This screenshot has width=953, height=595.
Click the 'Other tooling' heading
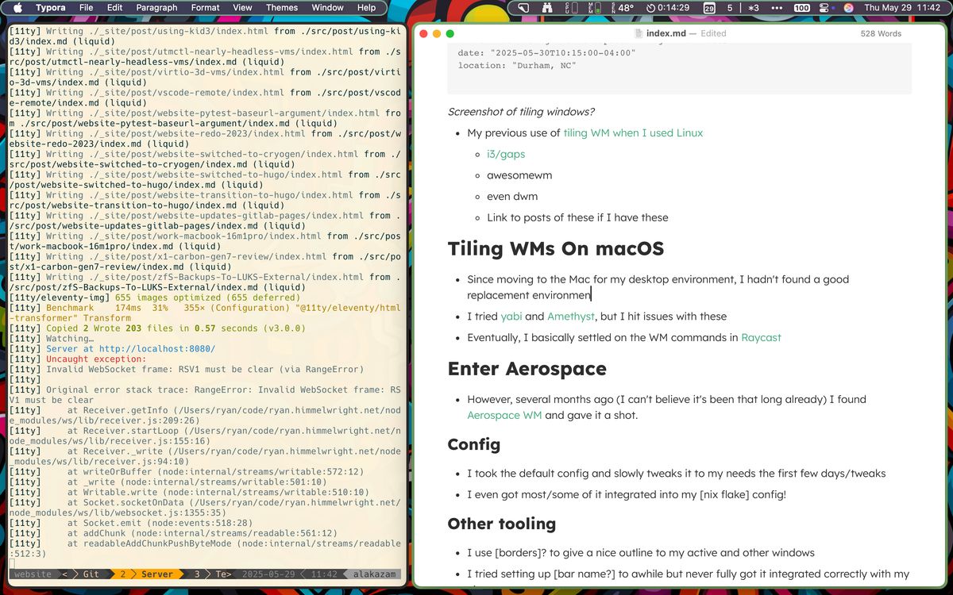501,524
